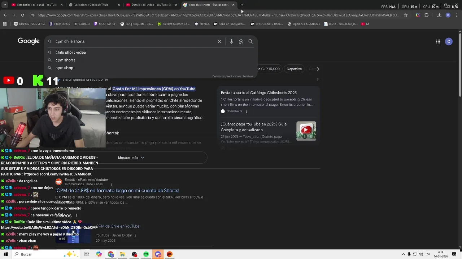Select 'cpm shorts' suggestion
462x259 pixels.
pos(152,60)
